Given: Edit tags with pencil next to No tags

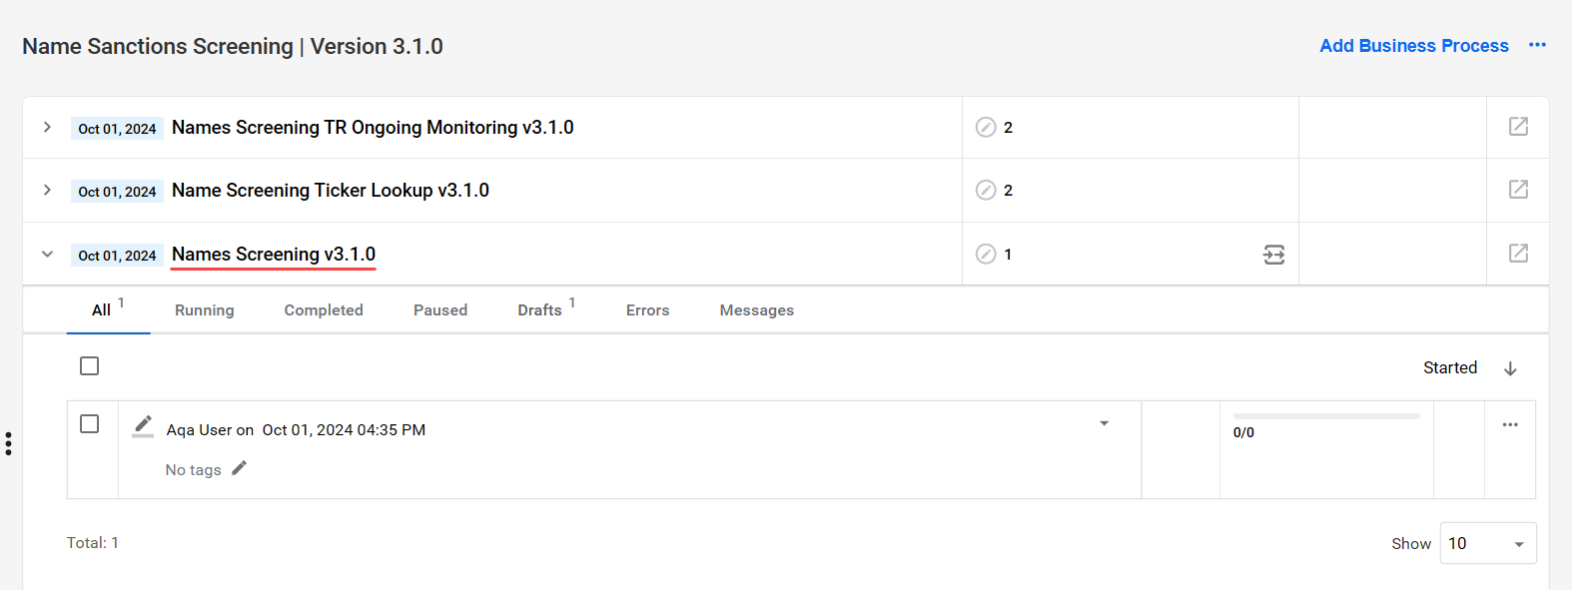Looking at the screenshot, I should [239, 468].
